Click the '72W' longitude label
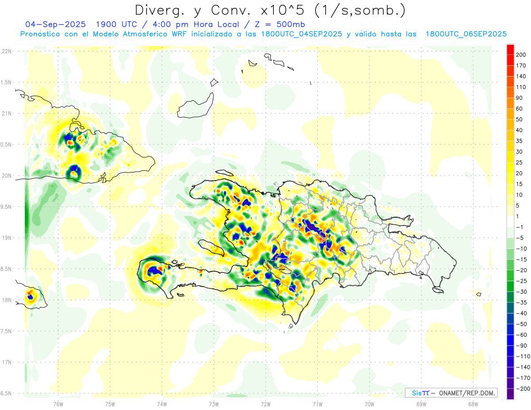Viewport: 531px width, 410px height. tap(265, 404)
